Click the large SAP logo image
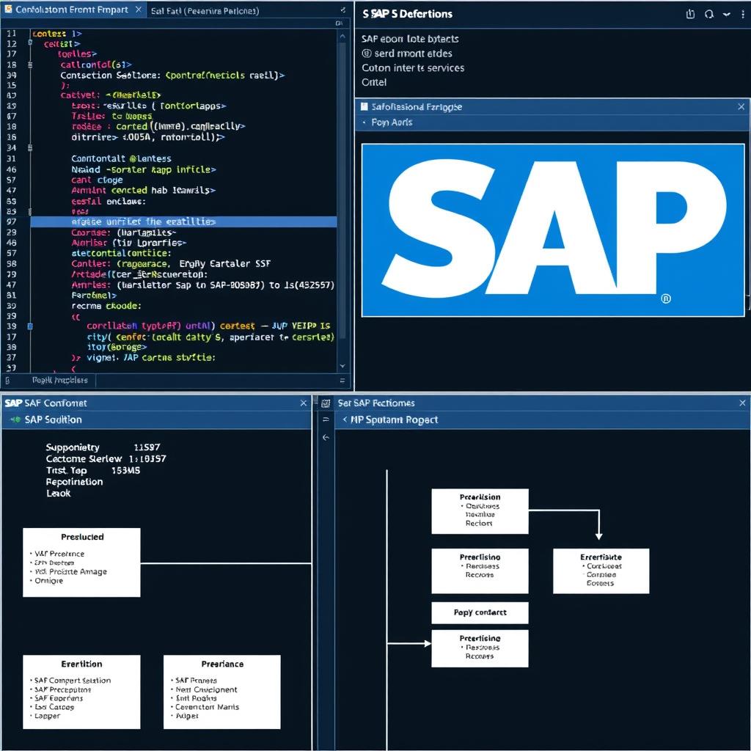The image size is (751, 751). [x=553, y=230]
